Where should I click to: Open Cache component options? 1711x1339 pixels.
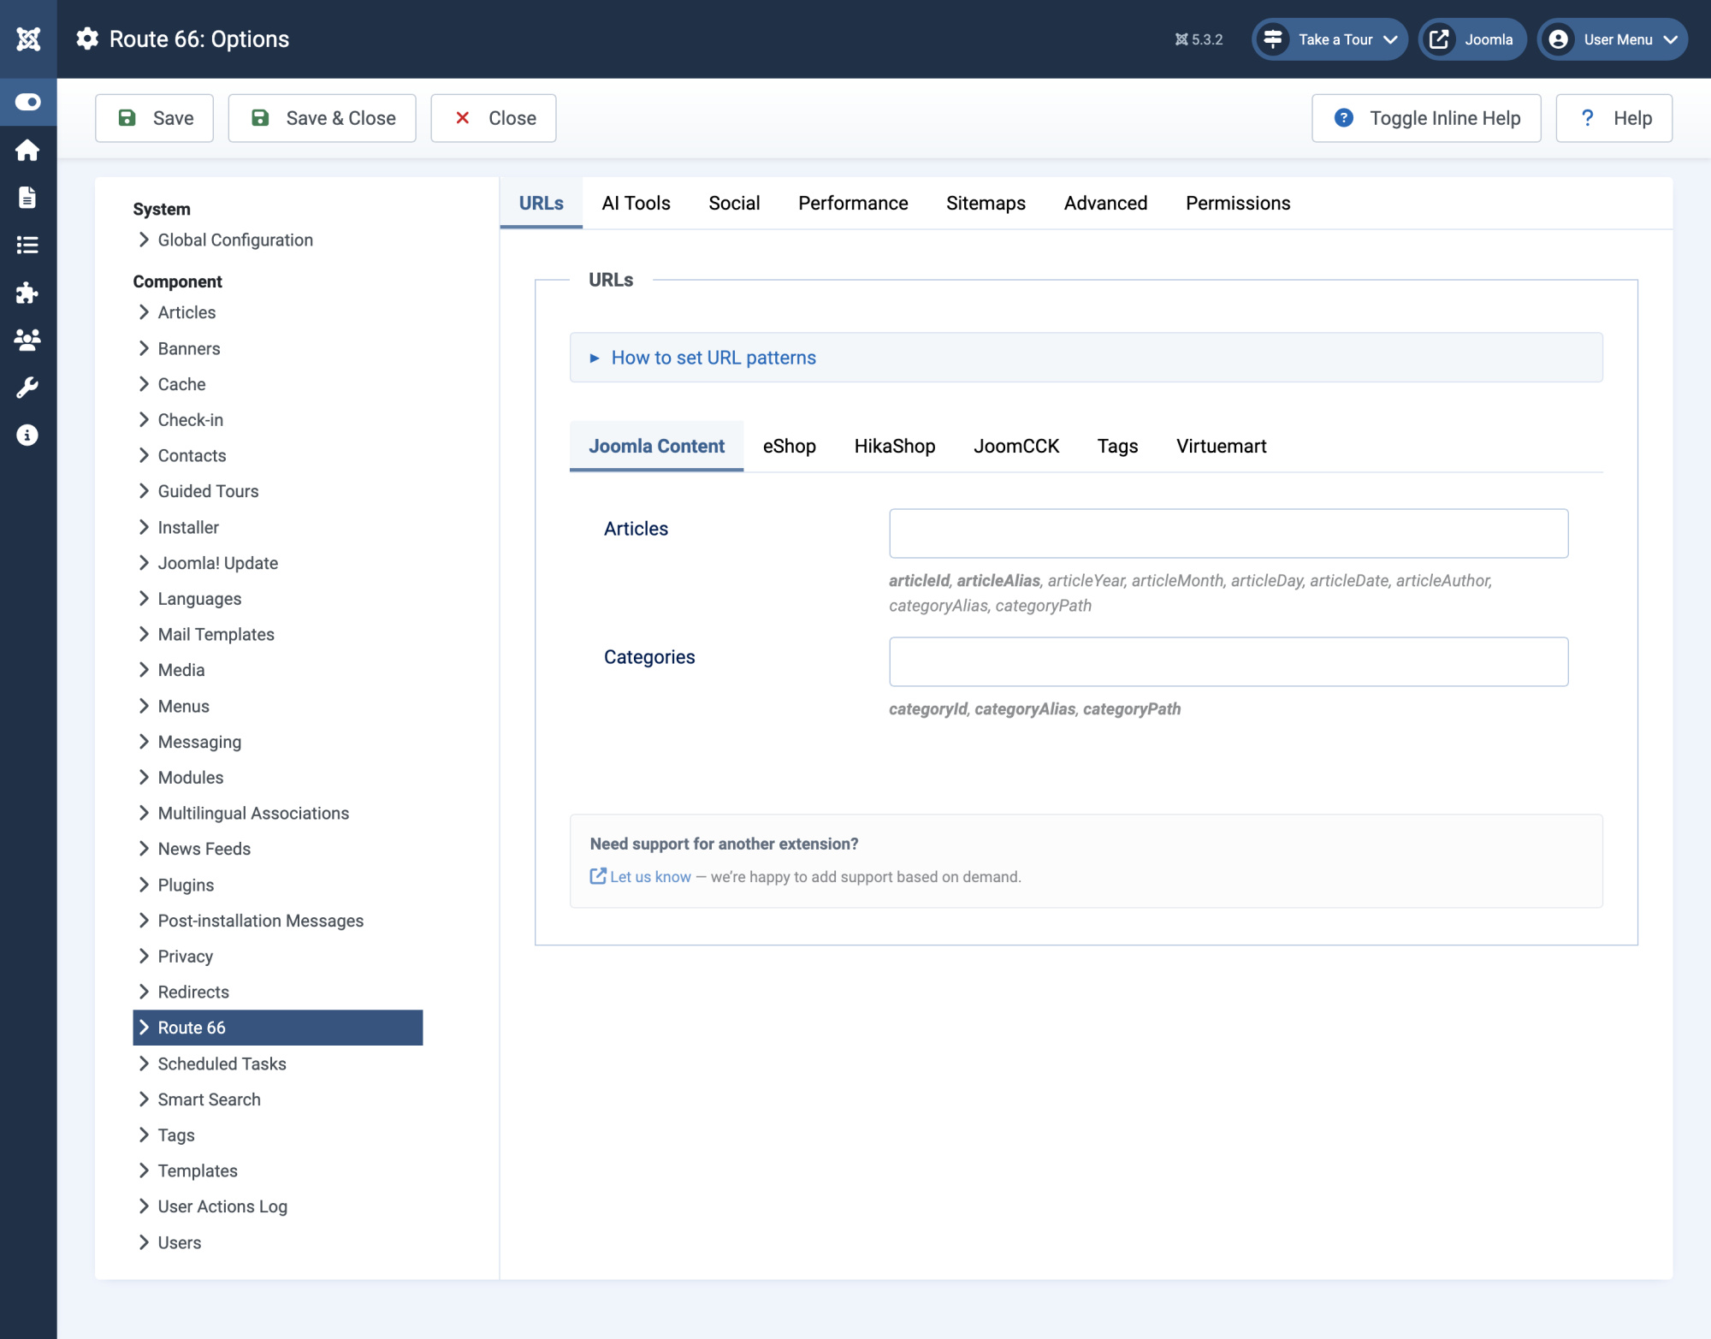pos(181,384)
